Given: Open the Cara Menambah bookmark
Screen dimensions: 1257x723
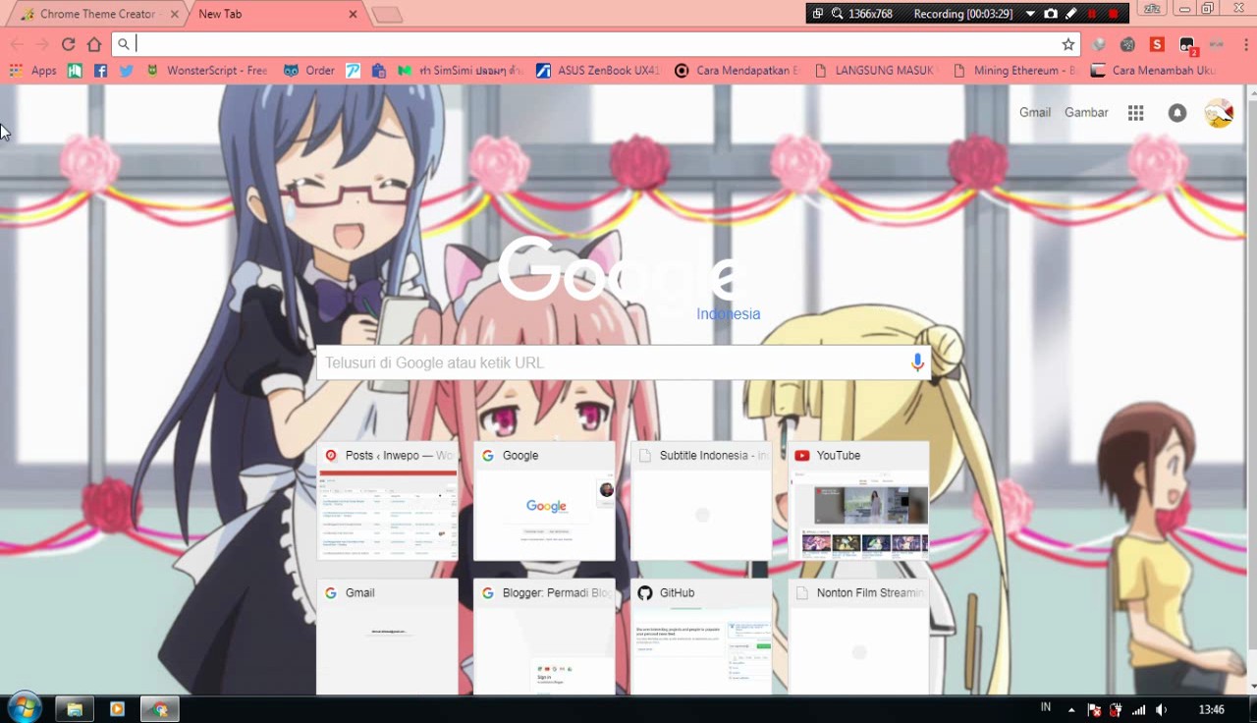Looking at the screenshot, I should [1153, 71].
